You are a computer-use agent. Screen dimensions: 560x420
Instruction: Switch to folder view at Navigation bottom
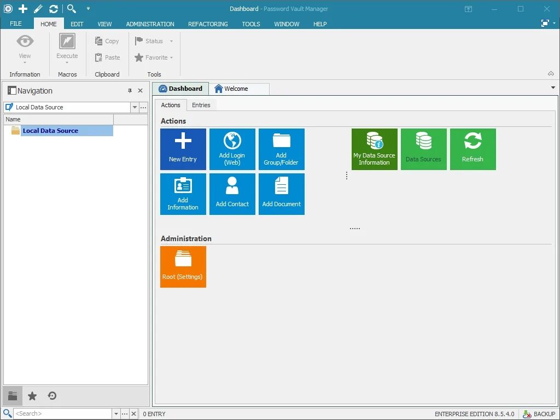click(13, 396)
